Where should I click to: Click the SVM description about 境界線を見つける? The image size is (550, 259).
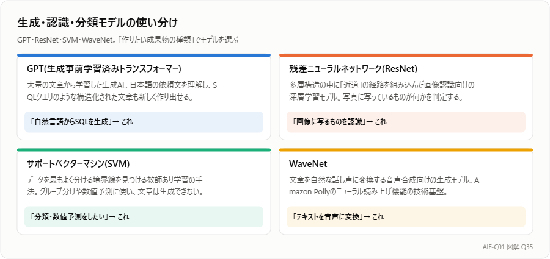tap(116, 186)
